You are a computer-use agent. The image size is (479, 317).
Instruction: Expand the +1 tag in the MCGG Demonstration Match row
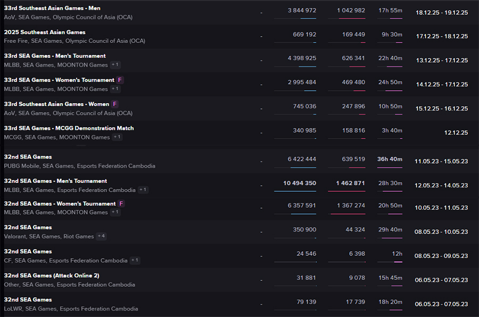(117, 137)
